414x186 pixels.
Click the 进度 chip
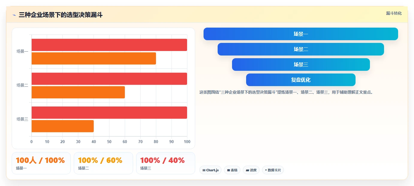251,170
